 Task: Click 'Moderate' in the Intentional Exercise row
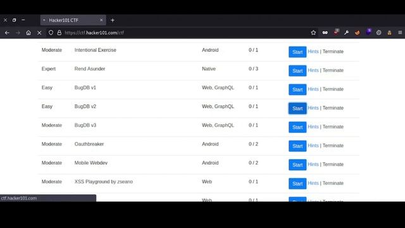tap(52, 50)
